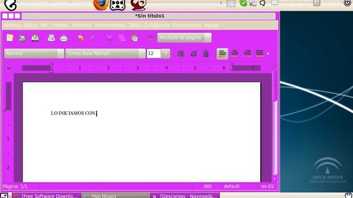Click the green checkmark tray icon
This screenshot has height=198, width=353.
243,3
